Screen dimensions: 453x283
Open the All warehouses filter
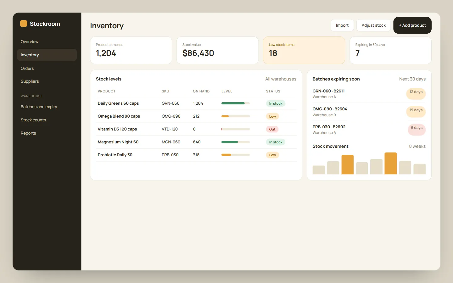281,79
